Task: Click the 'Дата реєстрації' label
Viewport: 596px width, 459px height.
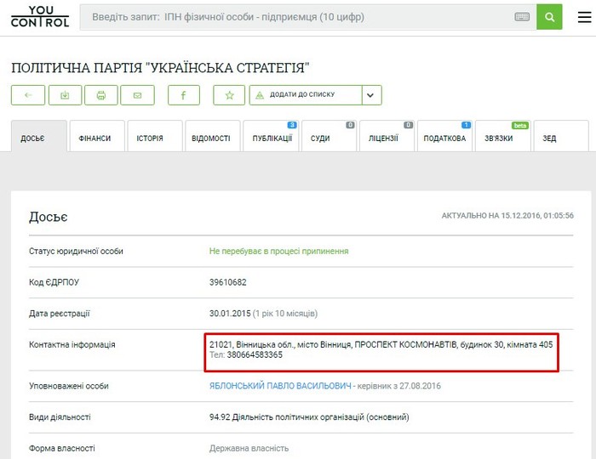Action: (60, 314)
